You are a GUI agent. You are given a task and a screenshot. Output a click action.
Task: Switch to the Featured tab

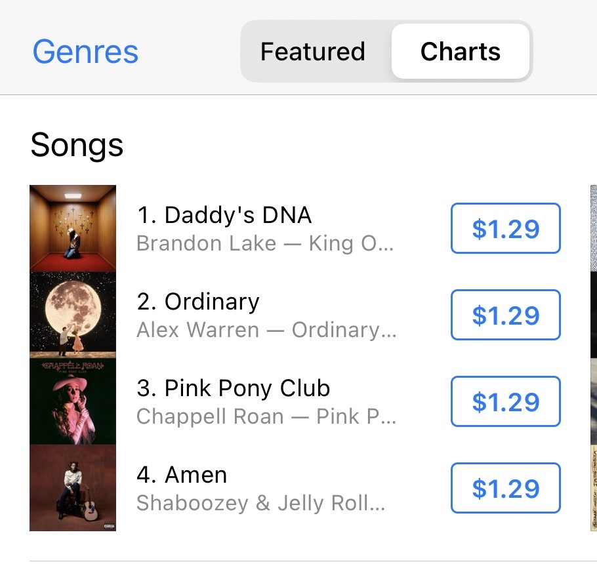(x=312, y=51)
